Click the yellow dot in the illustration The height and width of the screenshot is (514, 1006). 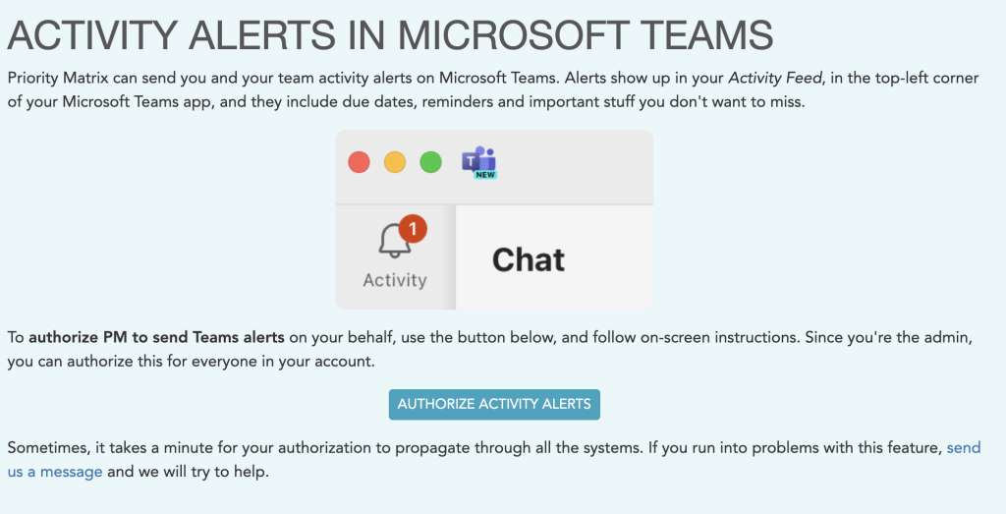coord(395,162)
